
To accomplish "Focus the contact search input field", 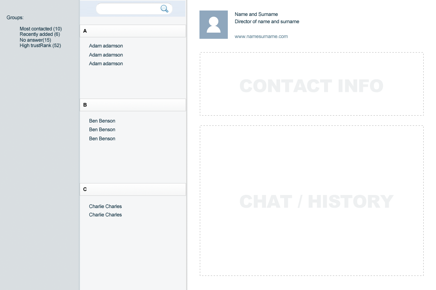I will pyautogui.click(x=134, y=9).
